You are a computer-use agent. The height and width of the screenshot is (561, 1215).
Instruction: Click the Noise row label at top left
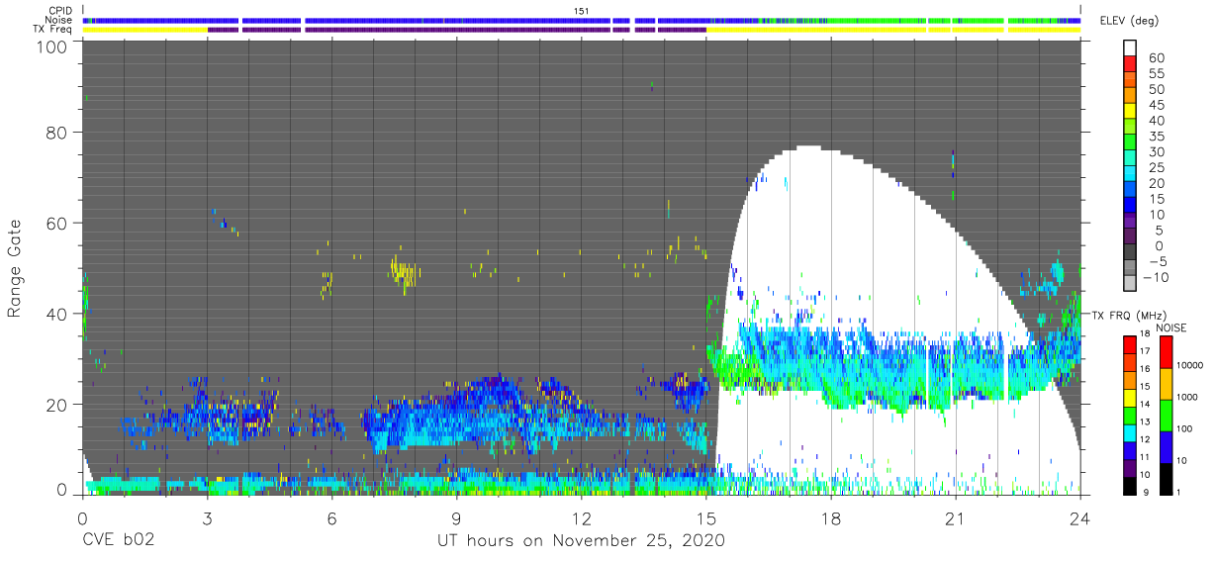click(58, 20)
